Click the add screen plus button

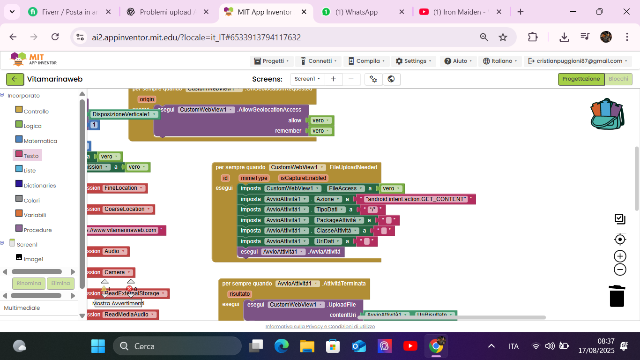[333, 79]
